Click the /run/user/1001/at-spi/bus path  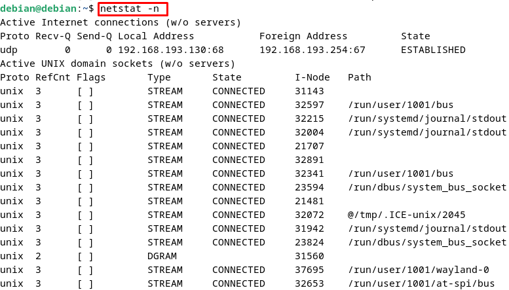pyautogui.click(x=421, y=283)
